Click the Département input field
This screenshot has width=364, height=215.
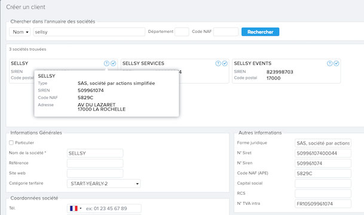(x=182, y=32)
